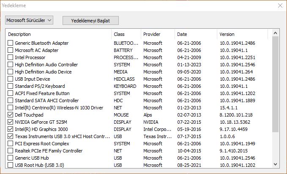Uncheck Intel(R) HD Graphics 3000 checkbox
The image size is (287, 174).
(11, 129)
